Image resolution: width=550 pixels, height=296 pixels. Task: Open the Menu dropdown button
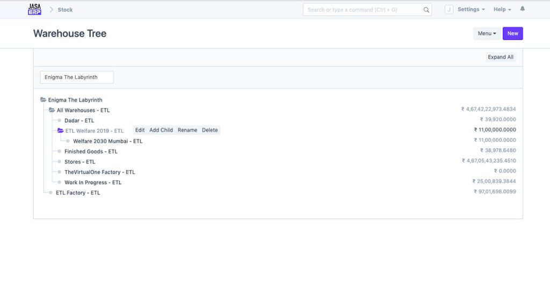click(x=487, y=33)
